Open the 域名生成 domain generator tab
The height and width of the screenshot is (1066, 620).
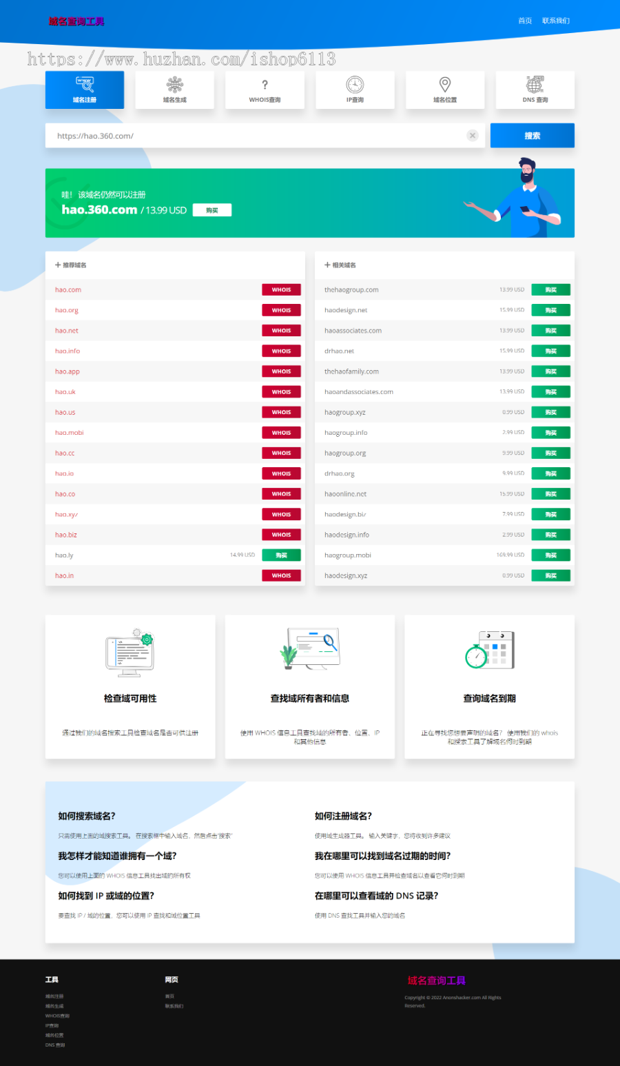point(175,90)
